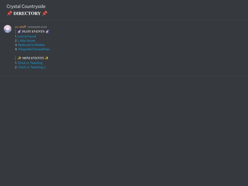The height and width of the screenshot is (186, 248).
Task: Click the comet emoji before PLOT EVENTS
Action: 19,32
